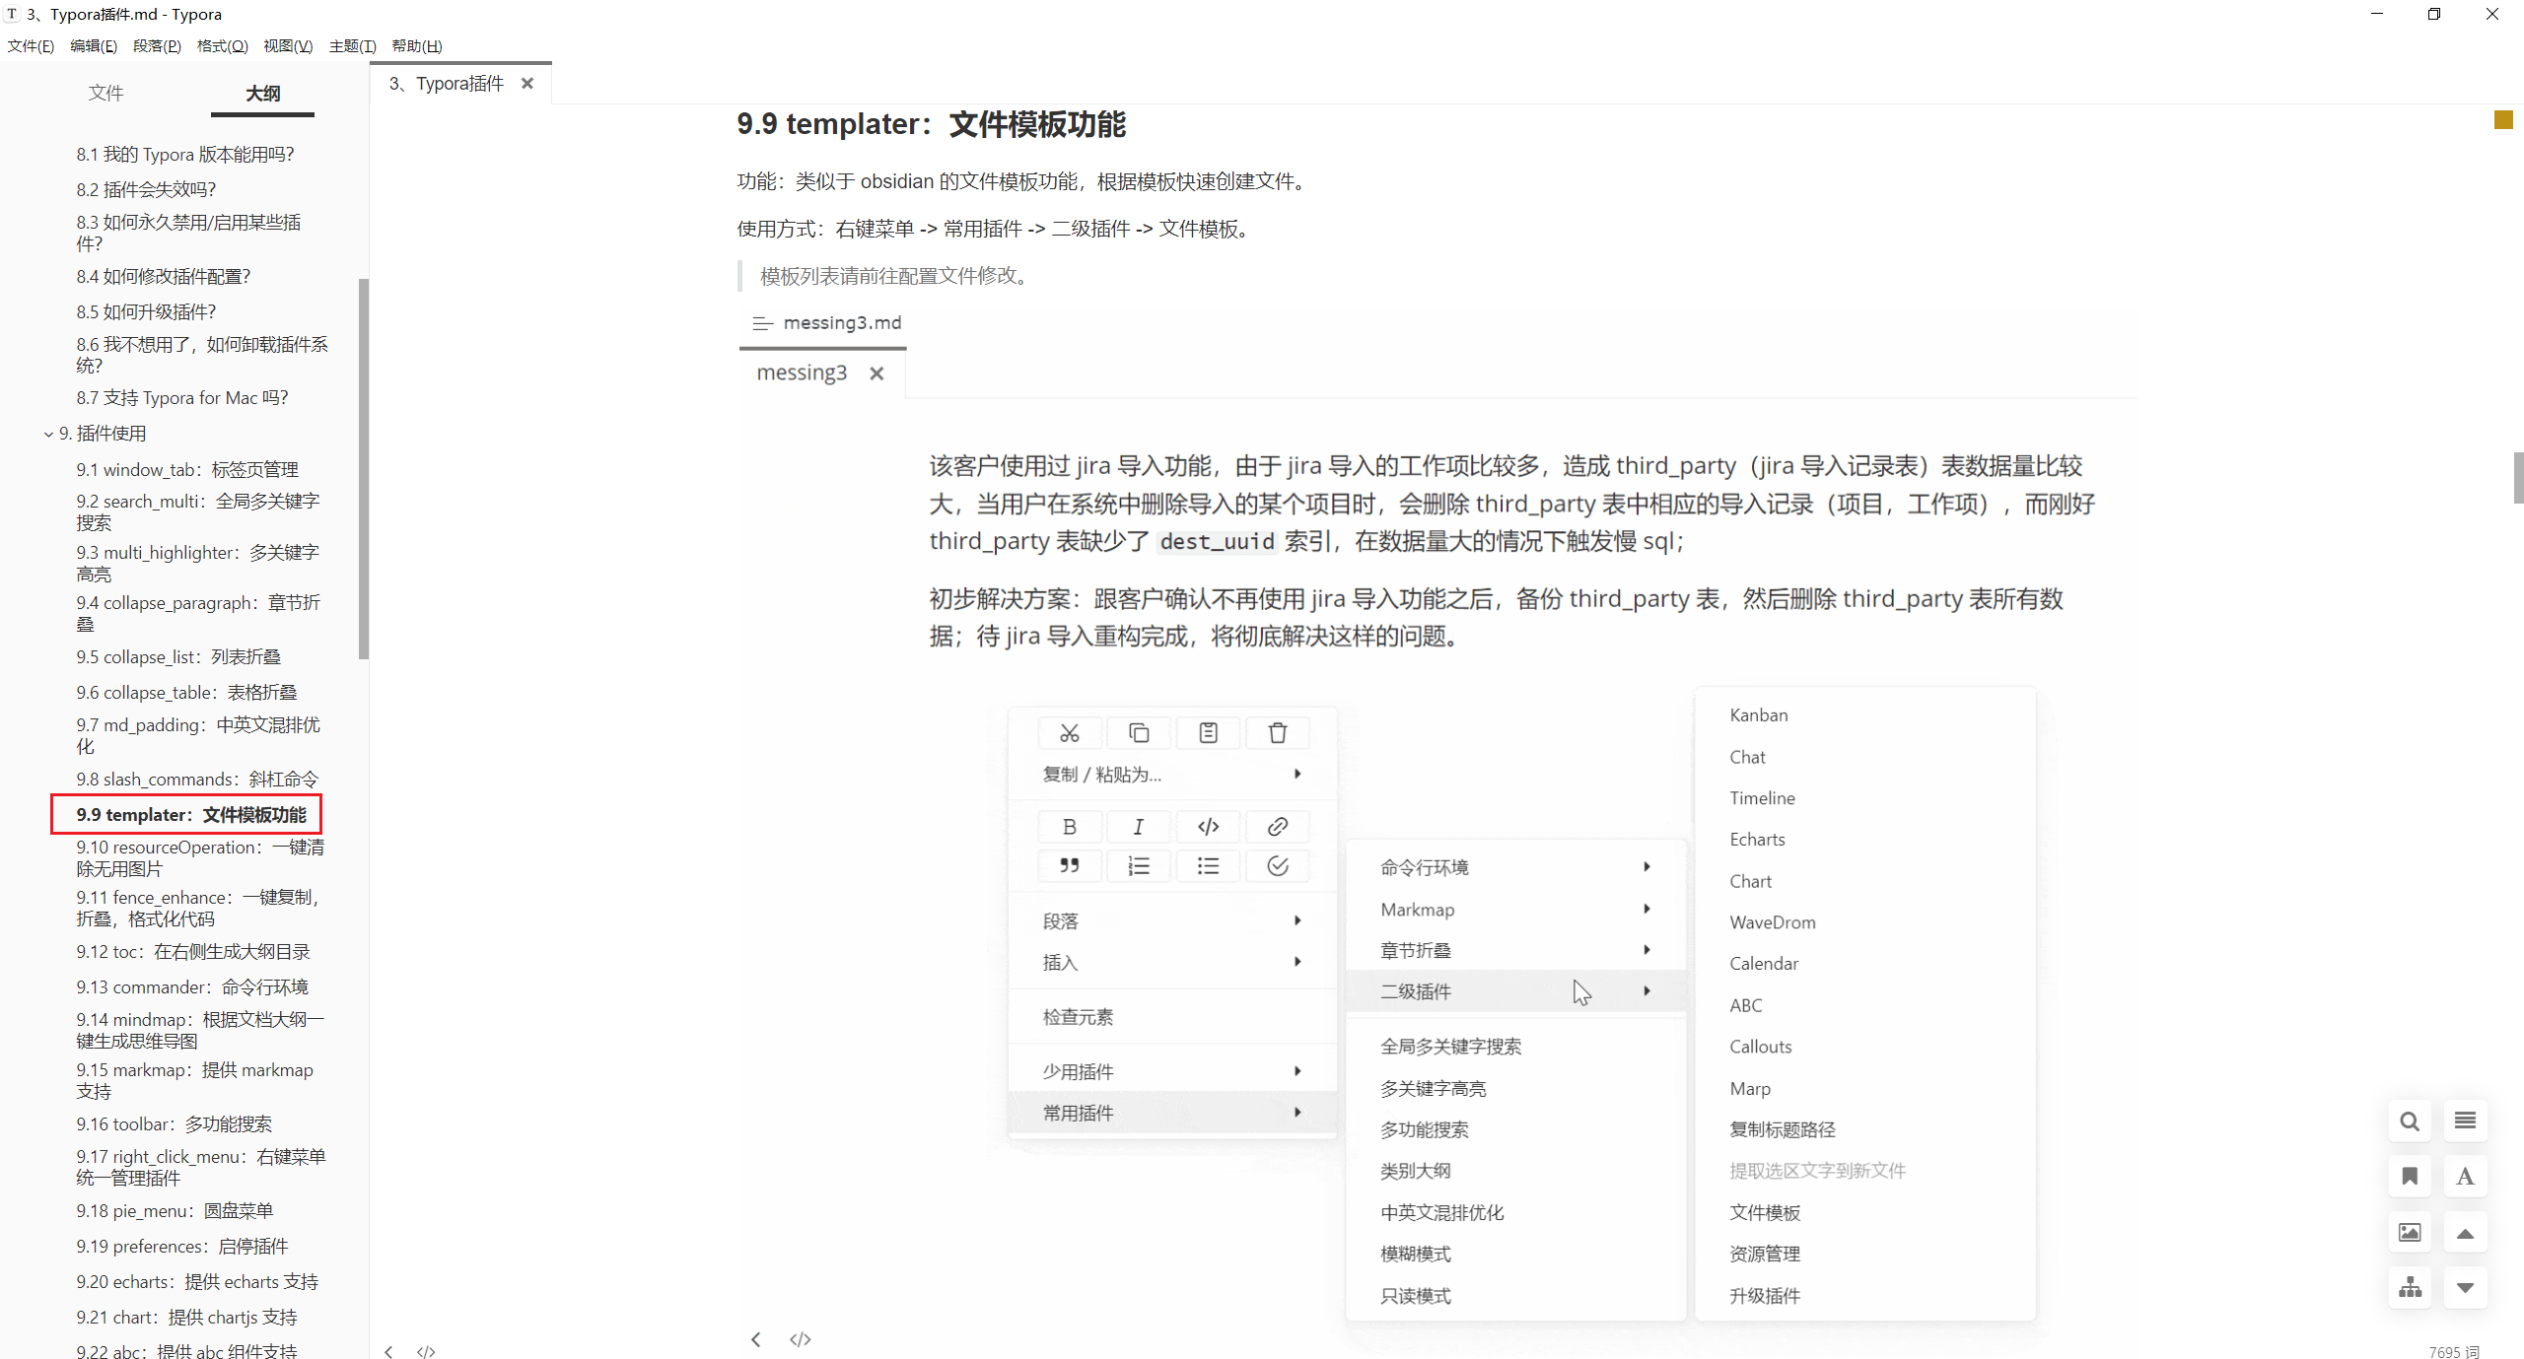Jump to 9.11 fence_enhance outline entry
2524x1359 pixels.
198,909
